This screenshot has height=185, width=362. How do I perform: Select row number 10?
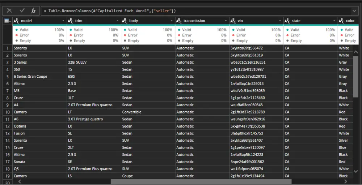(x=8, y=112)
